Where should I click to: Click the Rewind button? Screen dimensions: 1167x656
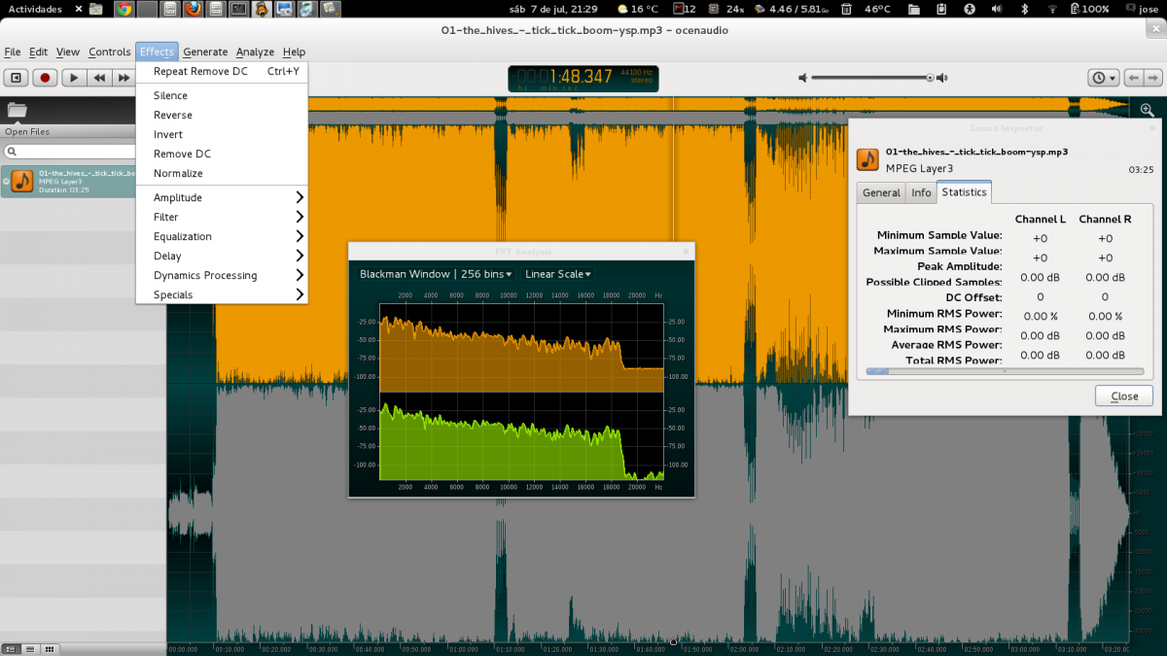(x=98, y=78)
